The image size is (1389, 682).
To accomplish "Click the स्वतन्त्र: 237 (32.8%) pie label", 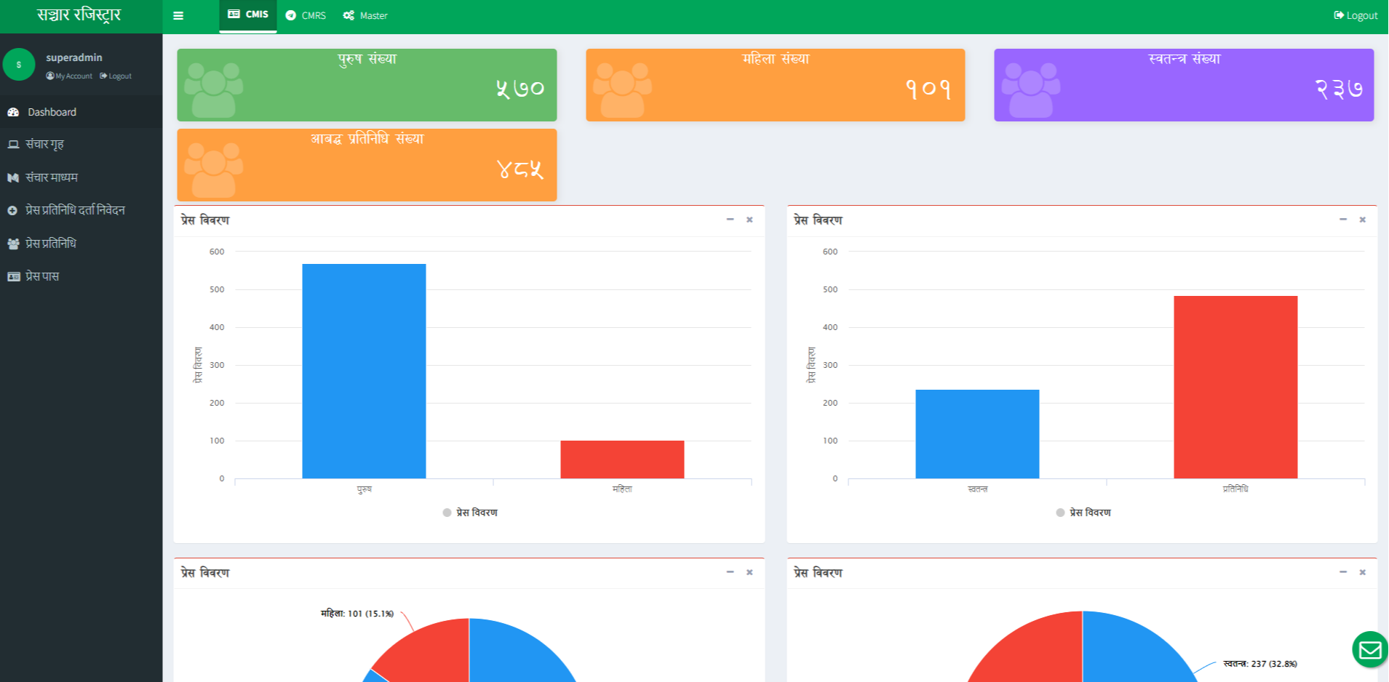I will [1260, 664].
